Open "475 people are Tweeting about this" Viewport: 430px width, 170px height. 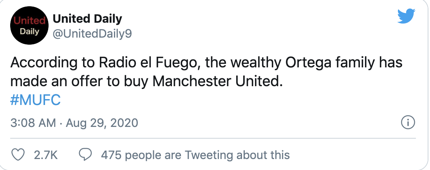coord(195,155)
